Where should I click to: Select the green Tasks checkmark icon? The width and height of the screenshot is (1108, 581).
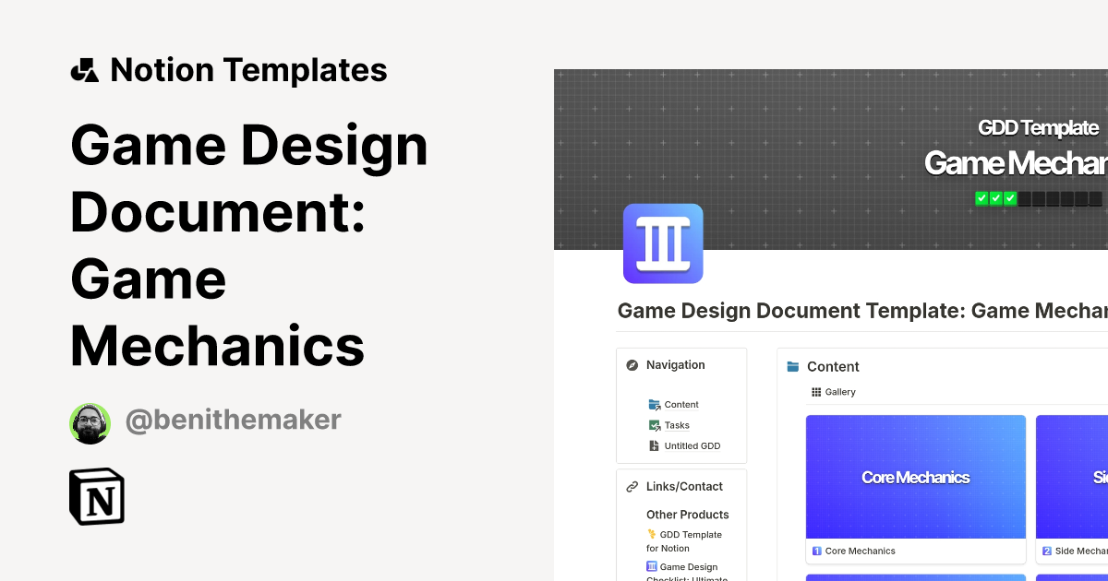click(654, 425)
